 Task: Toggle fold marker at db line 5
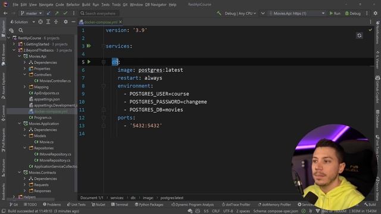pyautogui.click(x=104, y=62)
